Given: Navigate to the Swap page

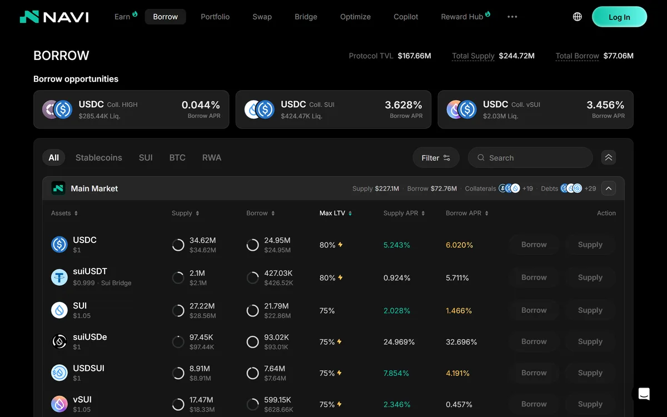Looking at the screenshot, I should coord(262,17).
